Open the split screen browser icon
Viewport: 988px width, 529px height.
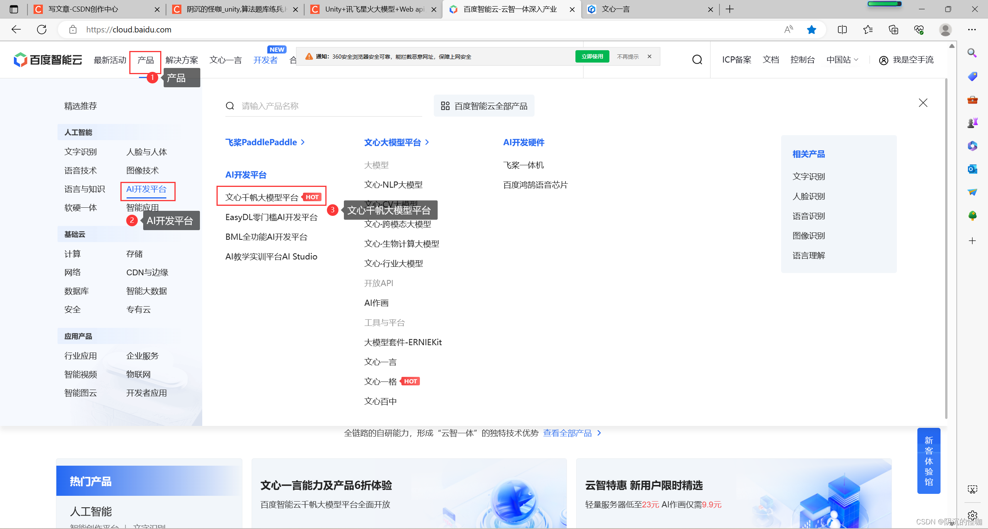pyautogui.click(x=842, y=30)
